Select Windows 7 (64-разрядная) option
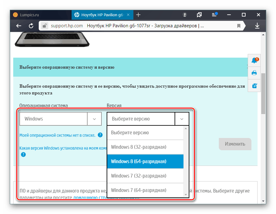The image size is (276, 214). point(145,190)
